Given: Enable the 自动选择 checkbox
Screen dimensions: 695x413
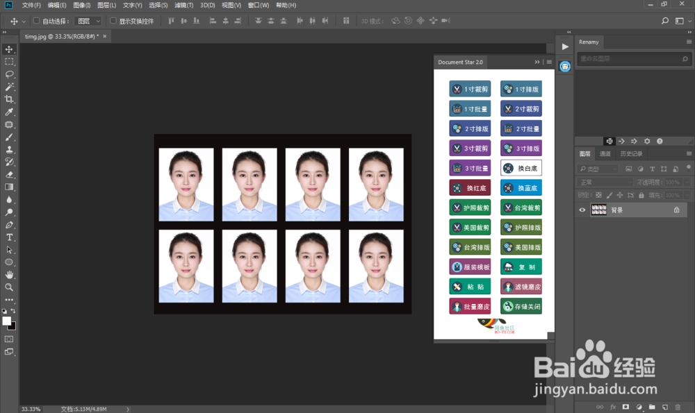Looking at the screenshot, I should 35,20.
